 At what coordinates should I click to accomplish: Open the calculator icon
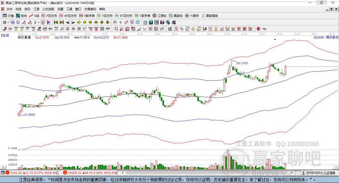pos(151,22)
